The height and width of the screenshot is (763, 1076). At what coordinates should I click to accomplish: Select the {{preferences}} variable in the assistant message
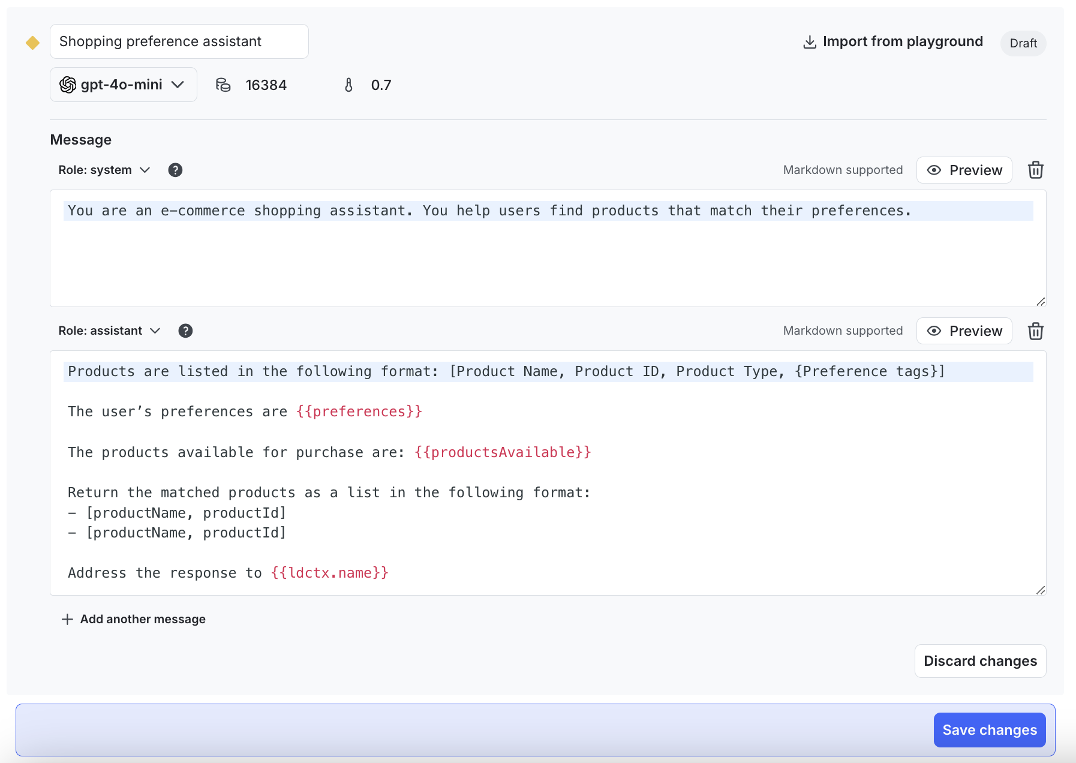pyautogui.click(x=359, y=411)
